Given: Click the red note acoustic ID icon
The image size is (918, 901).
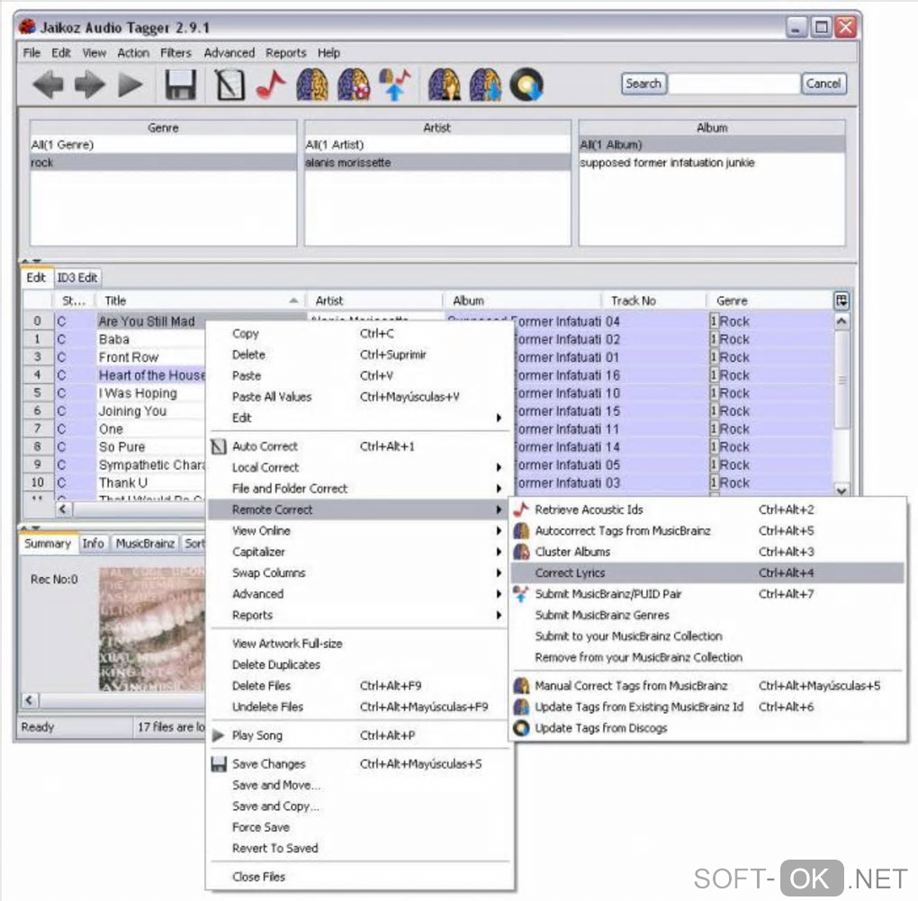Looking at the screenshot, I should [x=271, y=85].
